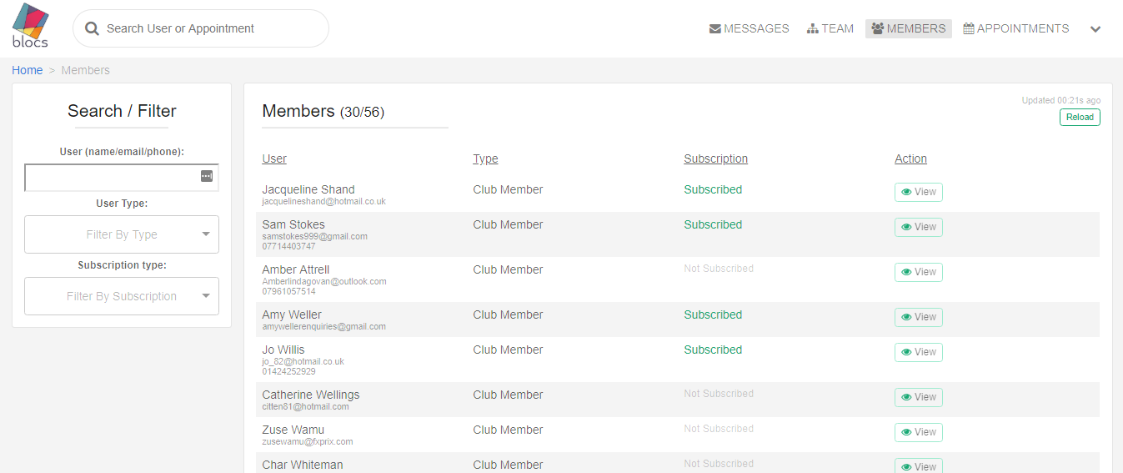Open the Filter By Subscription dropdown
Image resolution: width=1123 pixels, height=473 pixels.
[x=122, y=296]
